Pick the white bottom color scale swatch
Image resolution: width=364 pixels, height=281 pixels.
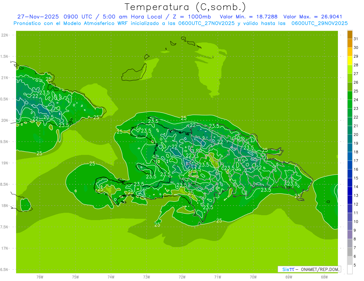tap(350, 269)
